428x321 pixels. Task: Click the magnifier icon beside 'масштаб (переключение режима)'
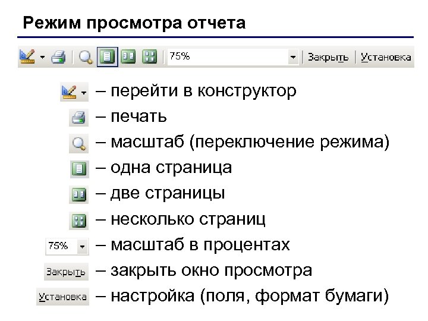(78, 143)
